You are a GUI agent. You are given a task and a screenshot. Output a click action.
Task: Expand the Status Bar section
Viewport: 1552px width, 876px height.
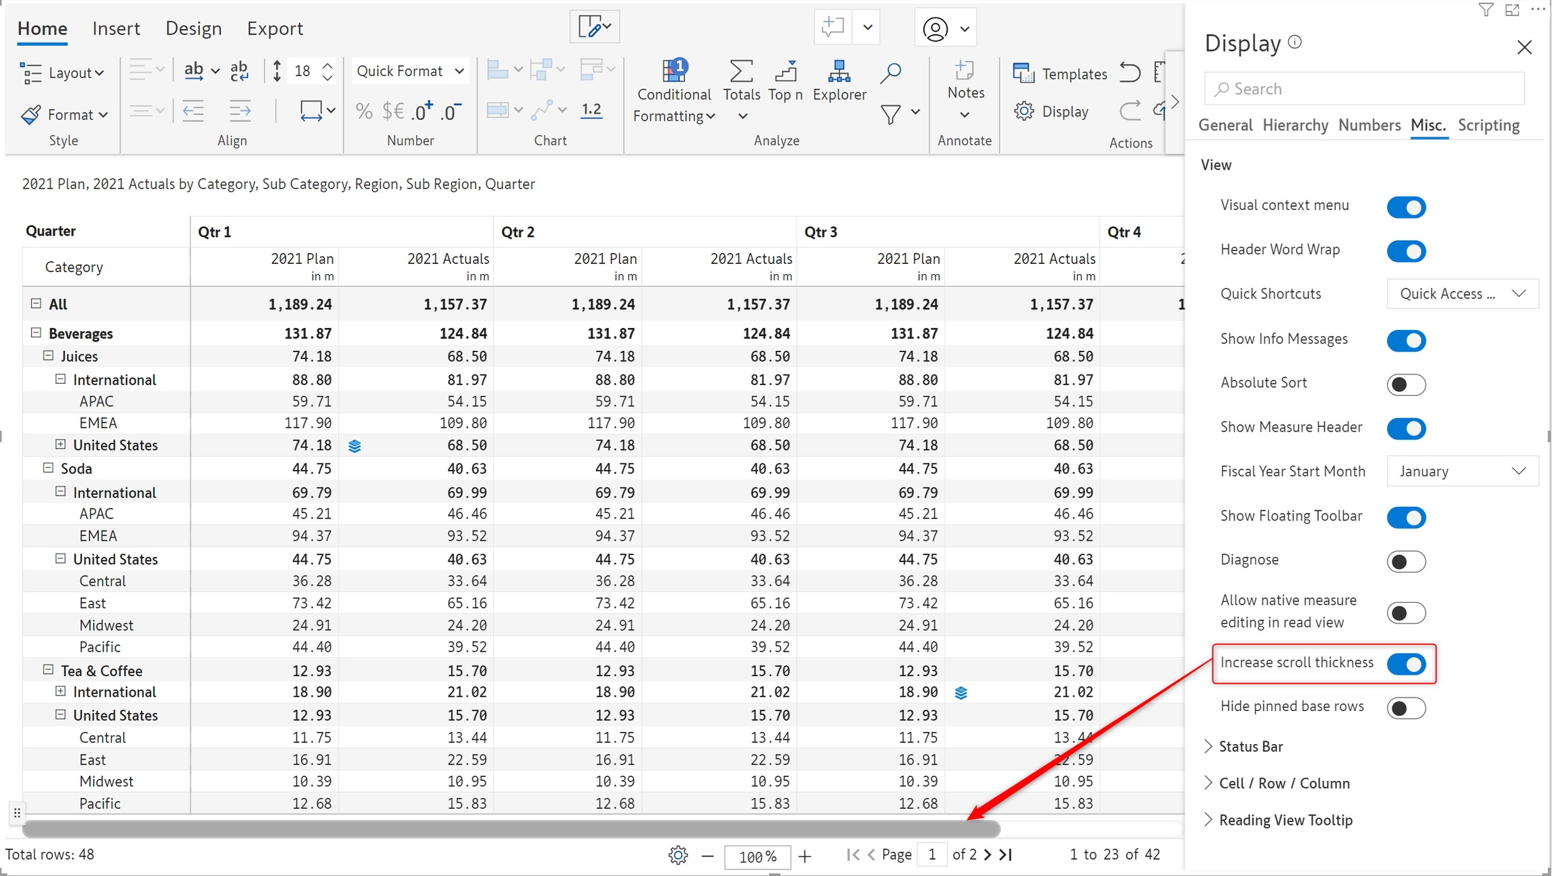[1250, 746]
